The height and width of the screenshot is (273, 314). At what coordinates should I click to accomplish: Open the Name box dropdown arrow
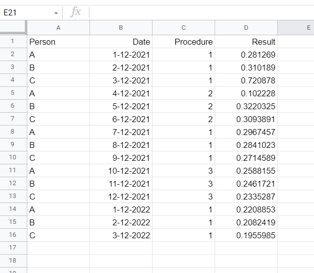(x=56, y=13)
